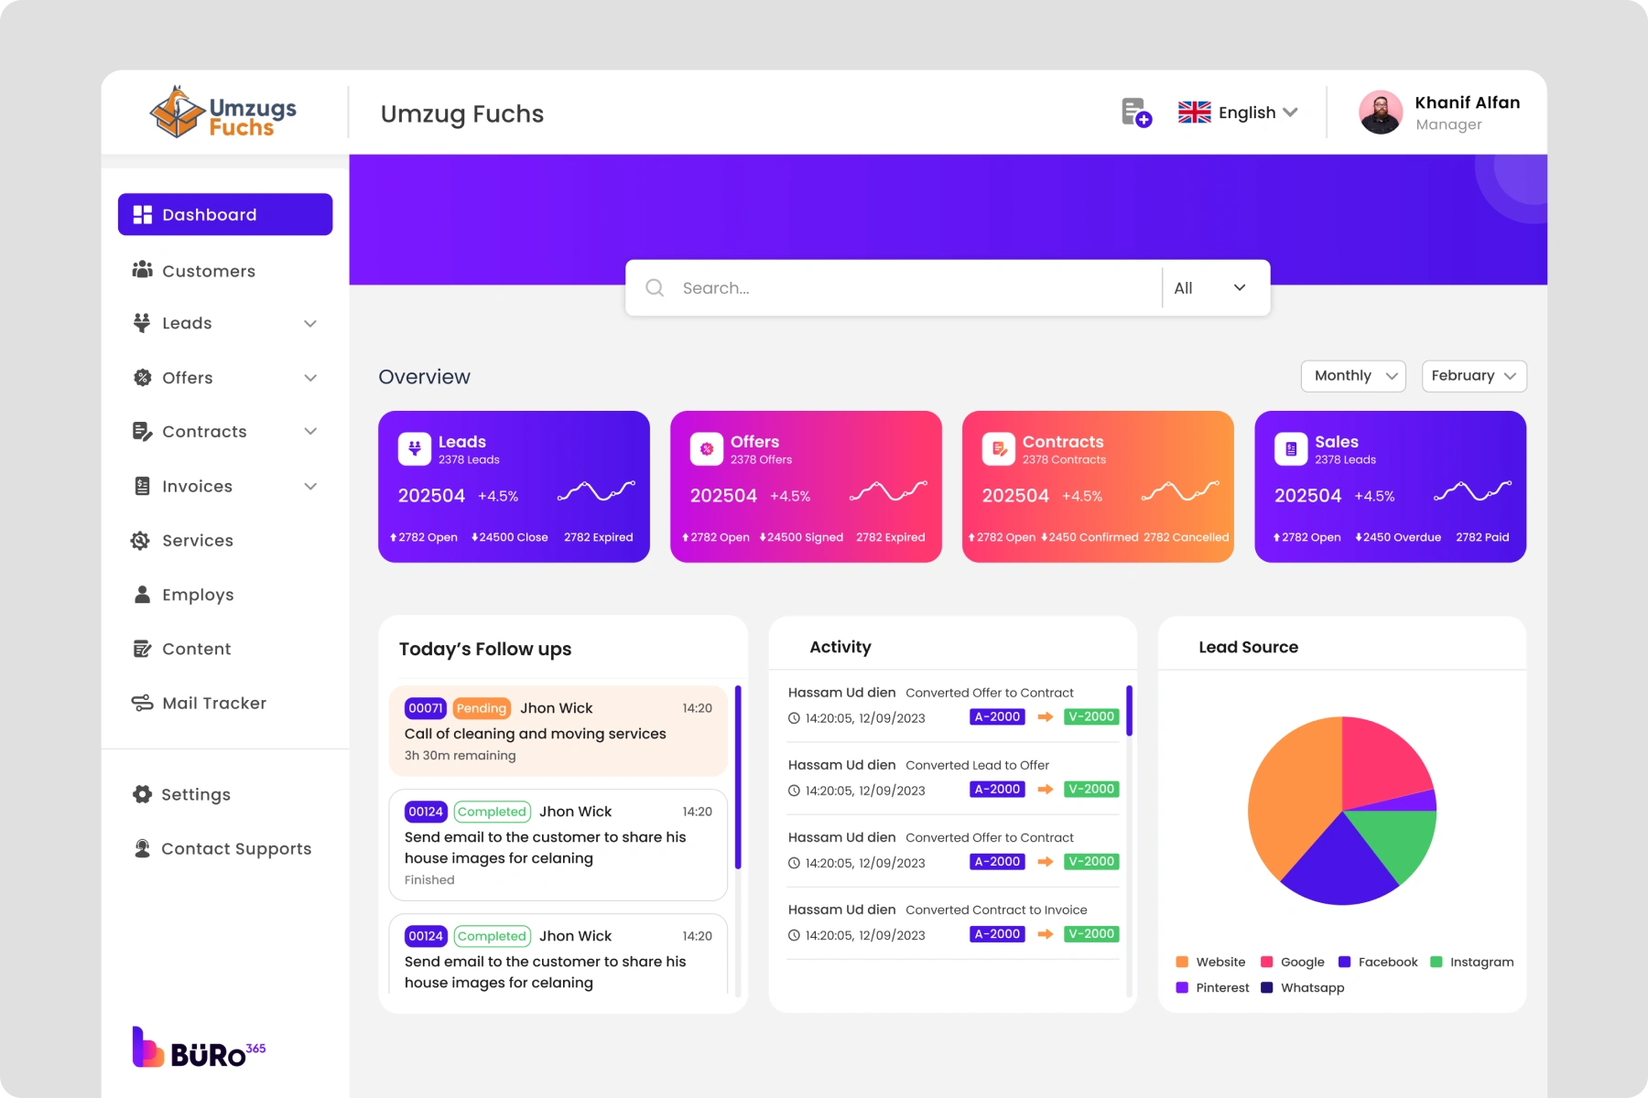This screenshot has height=1098, width=1648.
Task: Click the Contact Supports headset icon
Action: coord(142,848)
